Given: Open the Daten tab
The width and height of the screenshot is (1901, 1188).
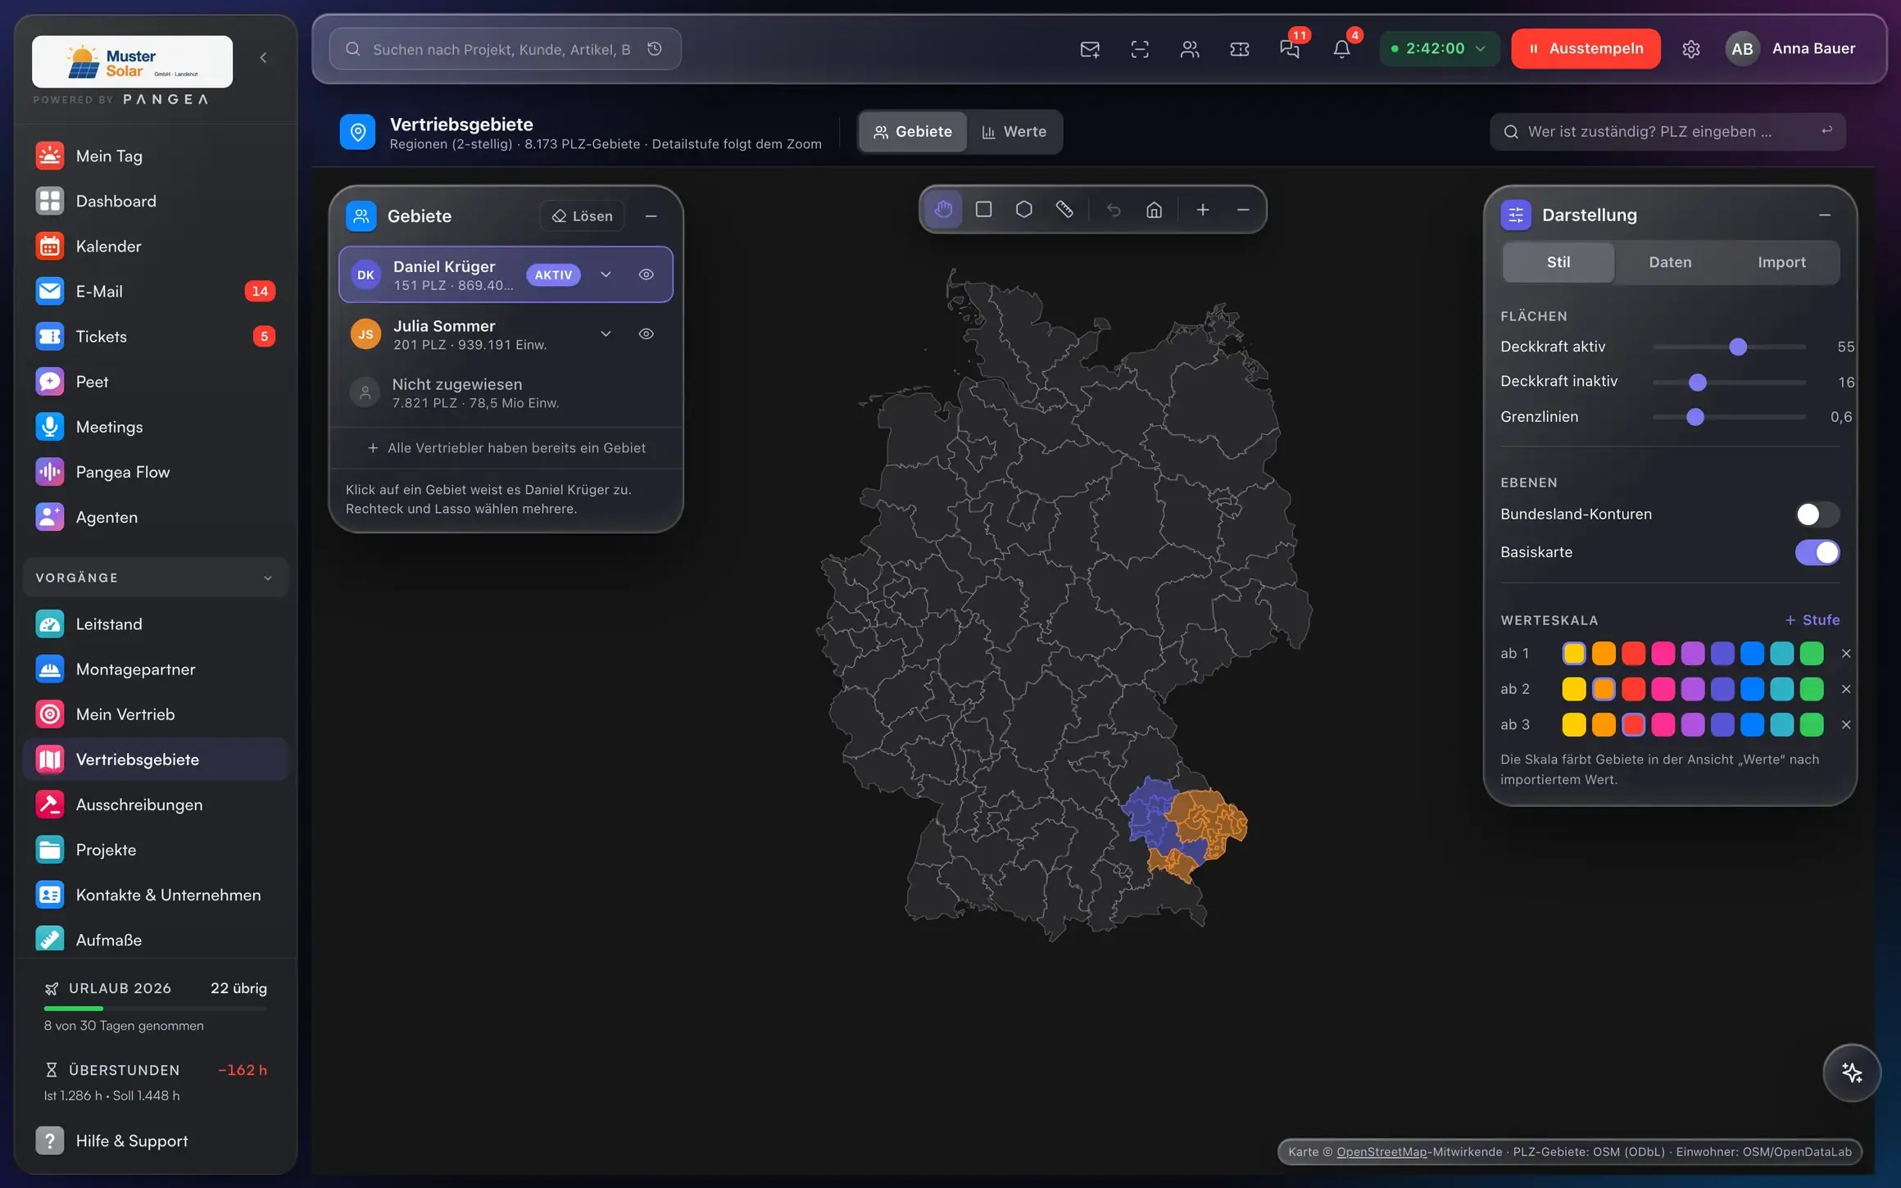Looking at the screenshot, I should pyautogui.click(x=1669, y=262).
